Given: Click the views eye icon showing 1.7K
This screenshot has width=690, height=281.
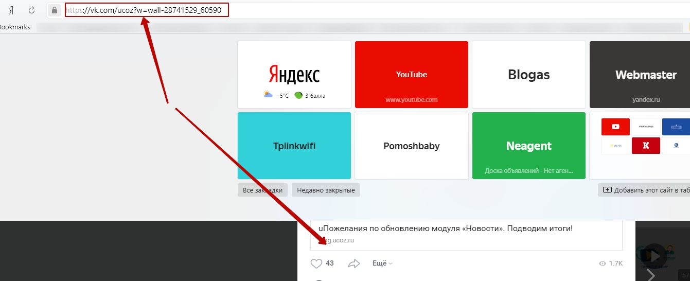Looking at the screenshot, I should (x=603, y=264).
